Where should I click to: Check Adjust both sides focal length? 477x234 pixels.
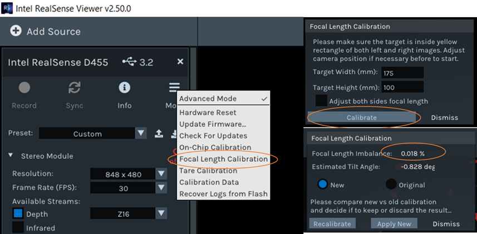[x=321, y=101]
